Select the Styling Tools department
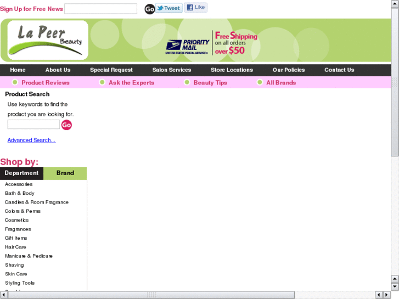The image size is (399, 299). click(20, 283)
